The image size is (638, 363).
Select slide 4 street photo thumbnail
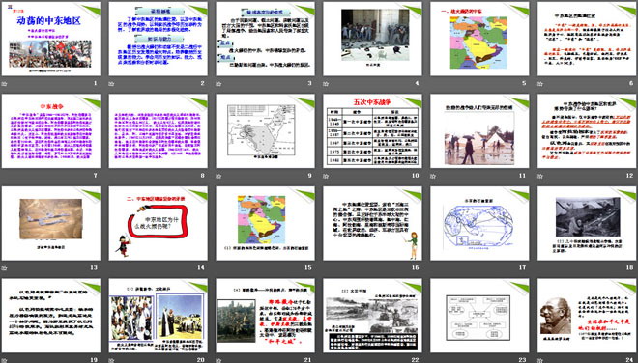click(372, 39)
